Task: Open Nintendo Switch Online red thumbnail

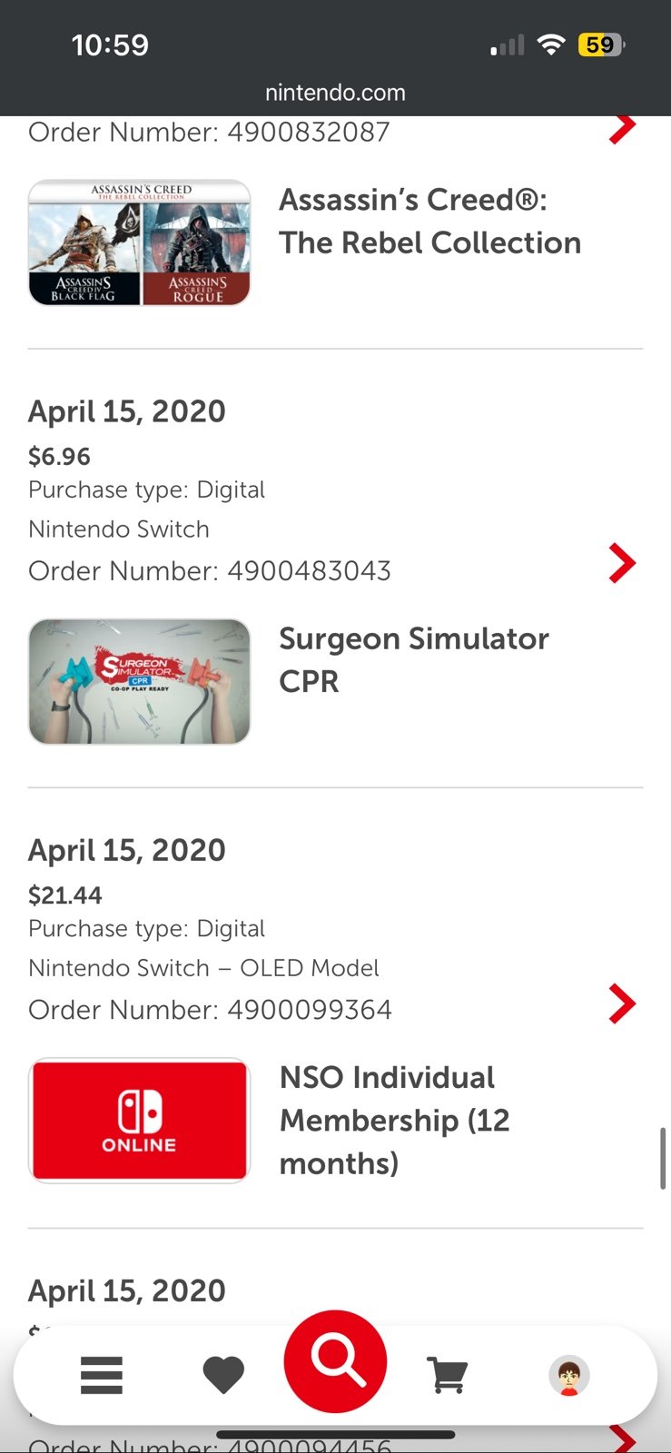Action: click(140, 1121)
